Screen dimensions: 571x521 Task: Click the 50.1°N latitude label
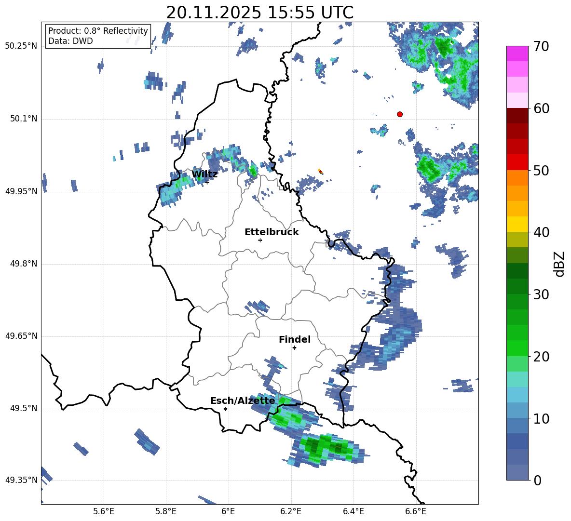click(x=23, y=119)
